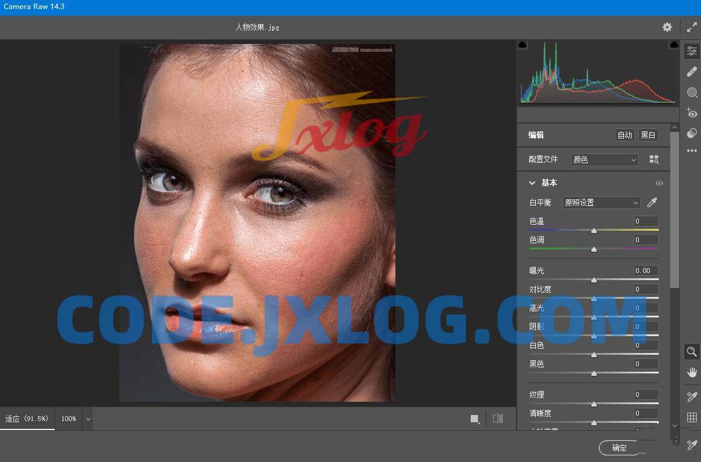Toggle the 基本 panel preview eye icon
Screen dimensions: 701x462
pos(659,183)
